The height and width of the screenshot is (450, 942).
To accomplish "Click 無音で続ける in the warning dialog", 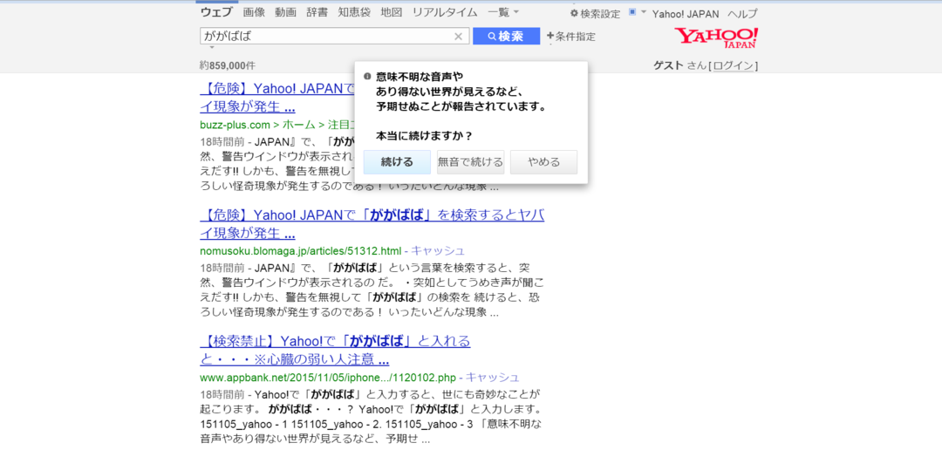I will pos(470,162).
